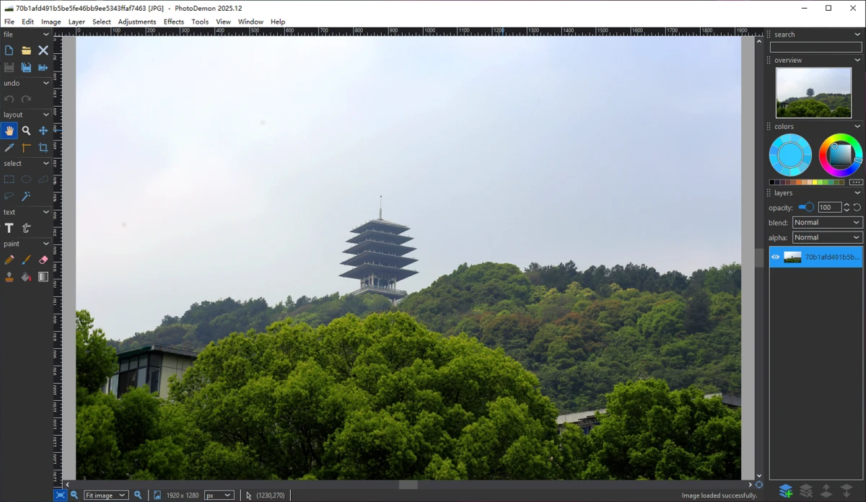This screenshot has width=866, height=502.
Task: Select the basic Text tool
Action: (x=9, y=228)
